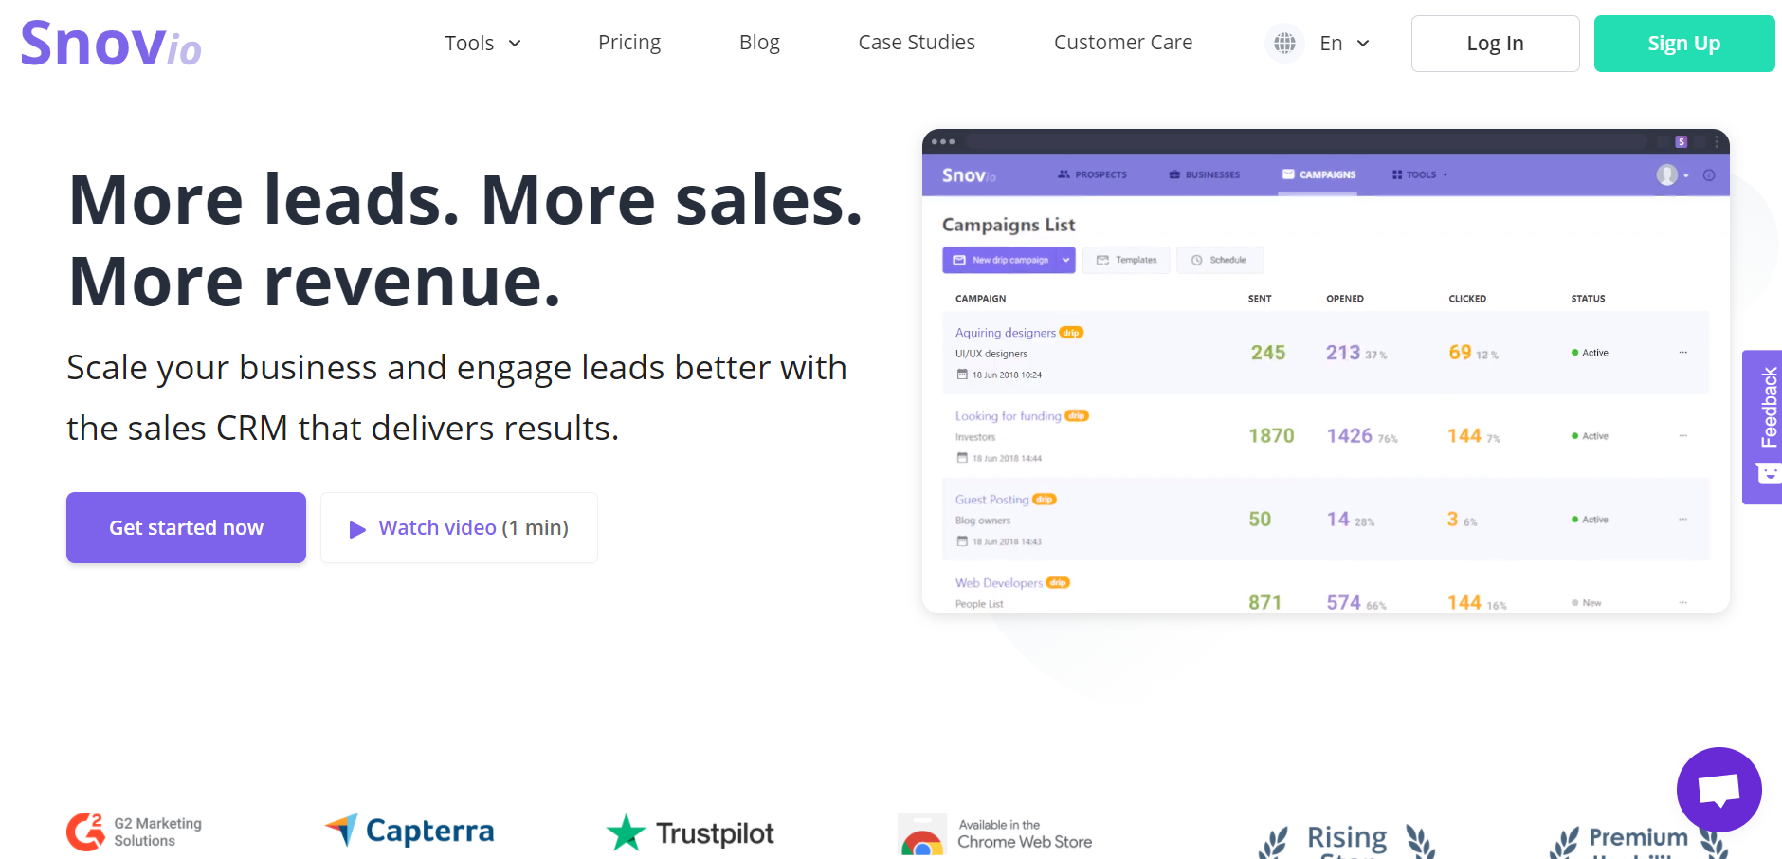This screenshot has height=859, width=1782.
Task: Expand the Tools dropdown menu
Action: tap(482, 44)
